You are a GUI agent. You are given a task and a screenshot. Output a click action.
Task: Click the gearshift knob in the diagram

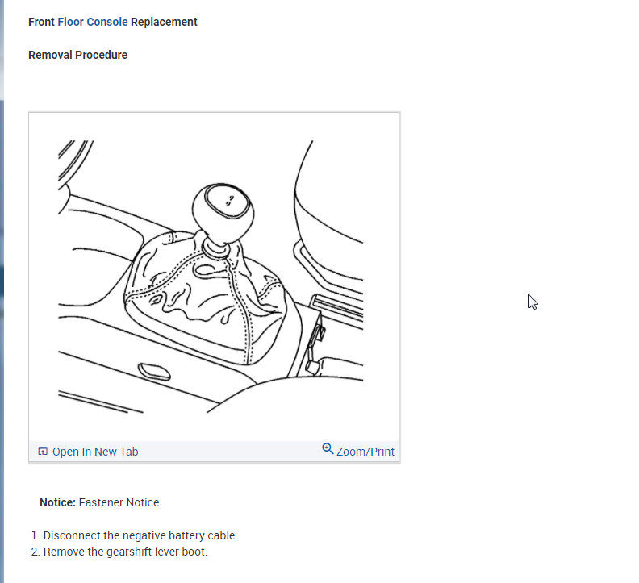(x=223, y=213)
